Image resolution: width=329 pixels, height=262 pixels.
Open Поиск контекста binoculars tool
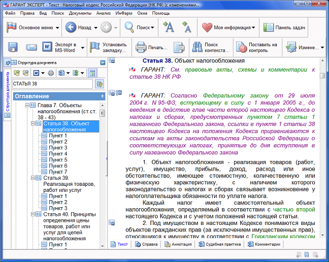click(197, 47)
